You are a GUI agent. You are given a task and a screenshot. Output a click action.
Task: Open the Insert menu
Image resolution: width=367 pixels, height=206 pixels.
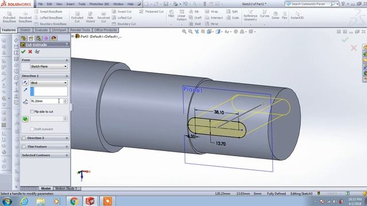point(70,4)
